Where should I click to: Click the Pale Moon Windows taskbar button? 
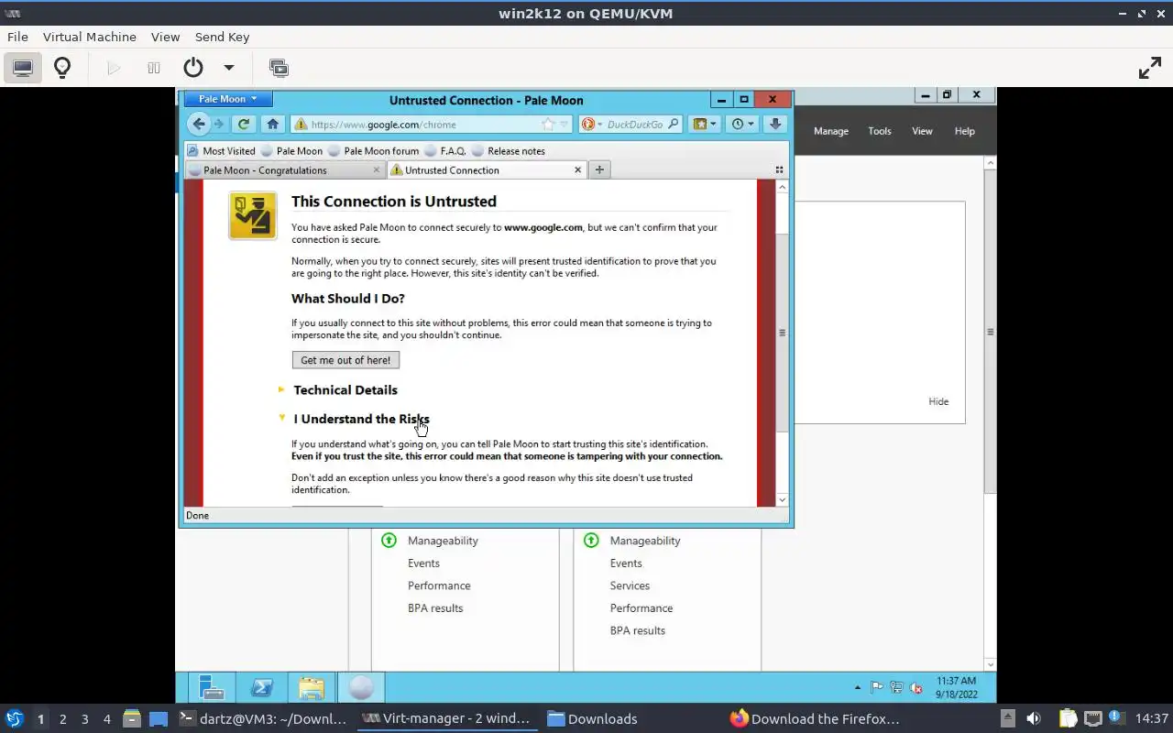pos(361,687)
